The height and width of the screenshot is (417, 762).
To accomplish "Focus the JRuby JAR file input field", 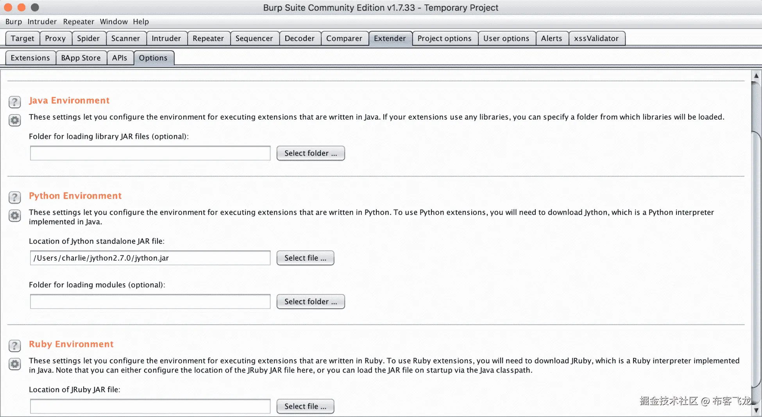I will click(x=150, y=406).
